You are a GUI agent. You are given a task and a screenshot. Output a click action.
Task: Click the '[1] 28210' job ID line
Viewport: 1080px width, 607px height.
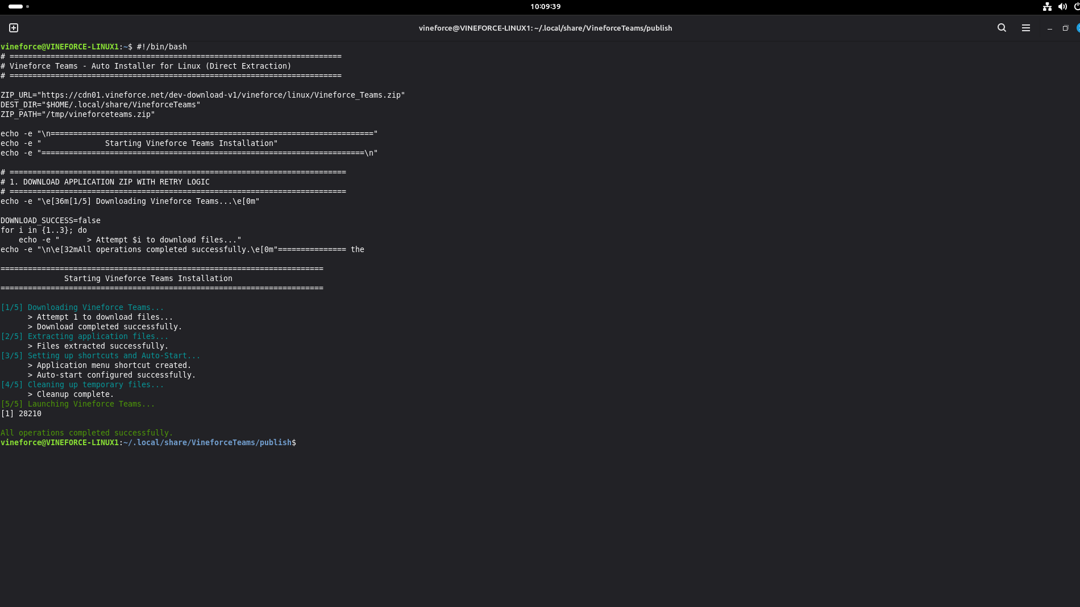[x=21, y=413]
